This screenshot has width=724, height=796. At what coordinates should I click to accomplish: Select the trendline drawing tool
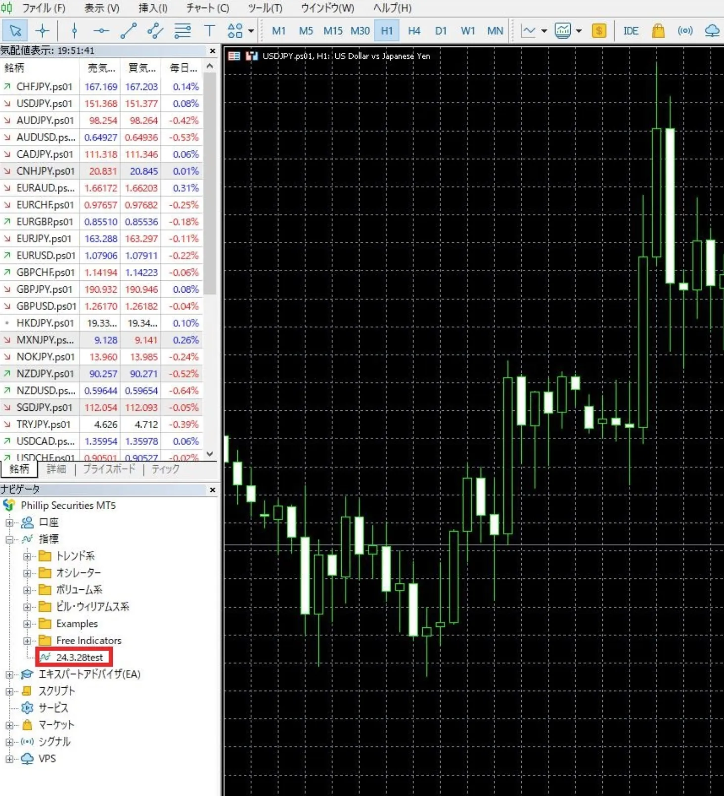pyautogui.click(x=128, y=31)
